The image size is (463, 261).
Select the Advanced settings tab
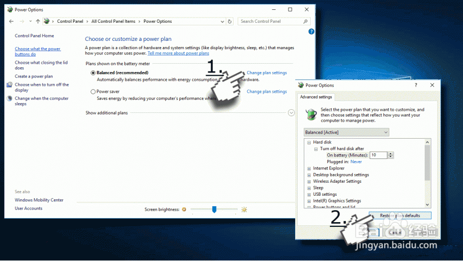316,97
